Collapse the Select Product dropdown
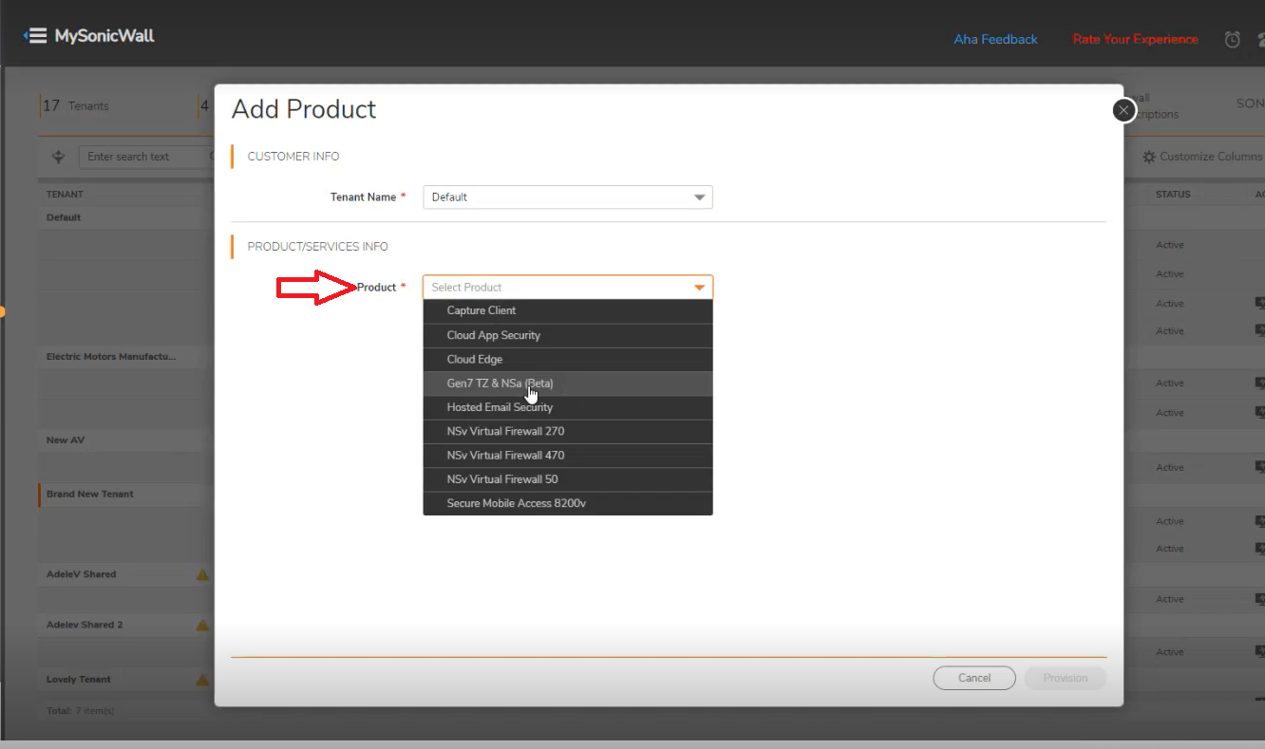Image resolution: width=1265 pixels, height=749 pixels. (699, 288)
